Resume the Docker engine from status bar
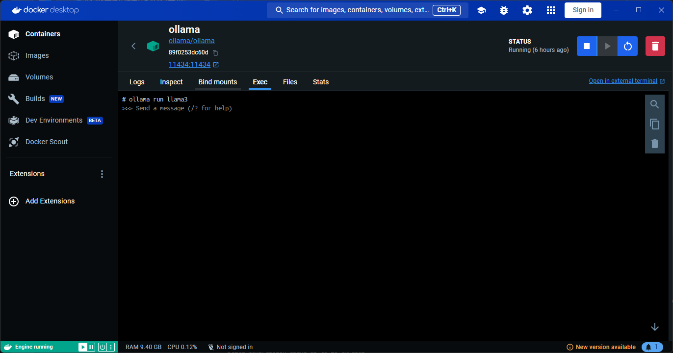Image resolution: width=673 pixels, height=353 pixels. 83,347
